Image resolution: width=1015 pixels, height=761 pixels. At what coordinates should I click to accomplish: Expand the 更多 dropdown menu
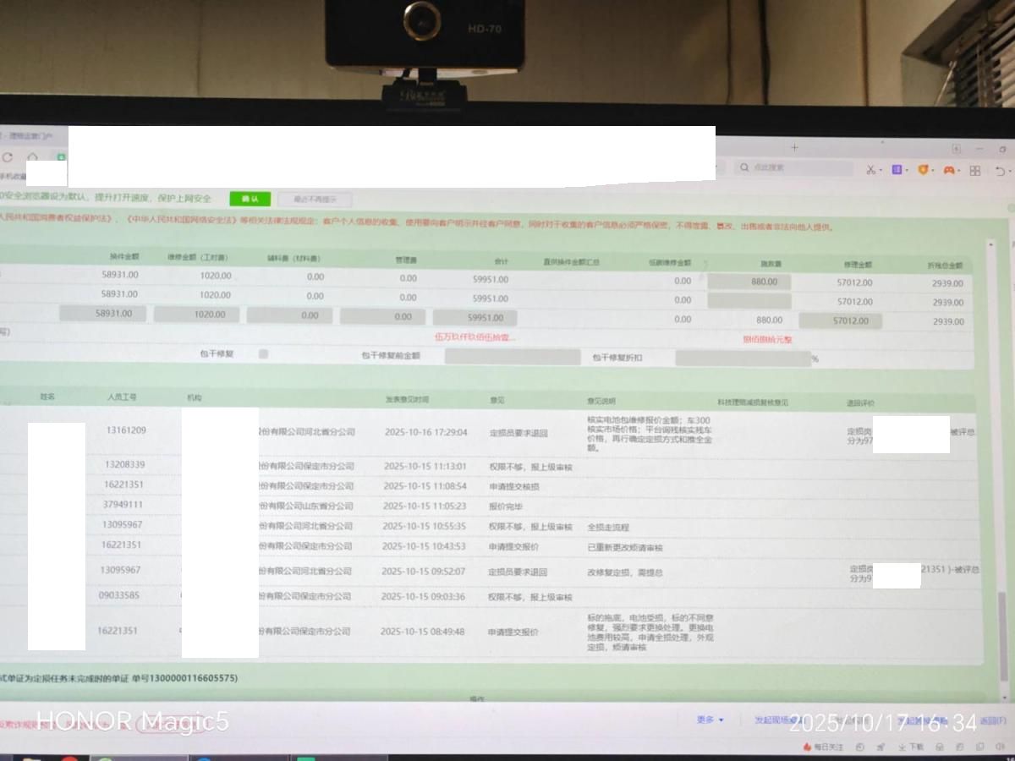(710, 720)
